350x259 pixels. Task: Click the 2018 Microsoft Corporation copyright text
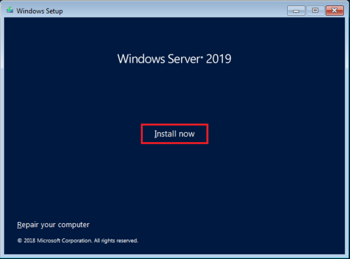point(78,241)
